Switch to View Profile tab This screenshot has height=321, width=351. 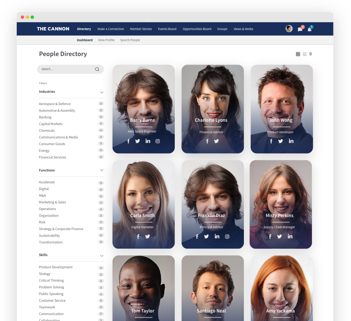pyautogui.click(x=106, y=40)
